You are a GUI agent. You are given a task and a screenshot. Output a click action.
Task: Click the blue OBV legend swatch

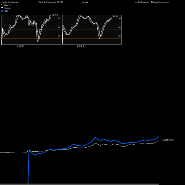pos(2,11)
